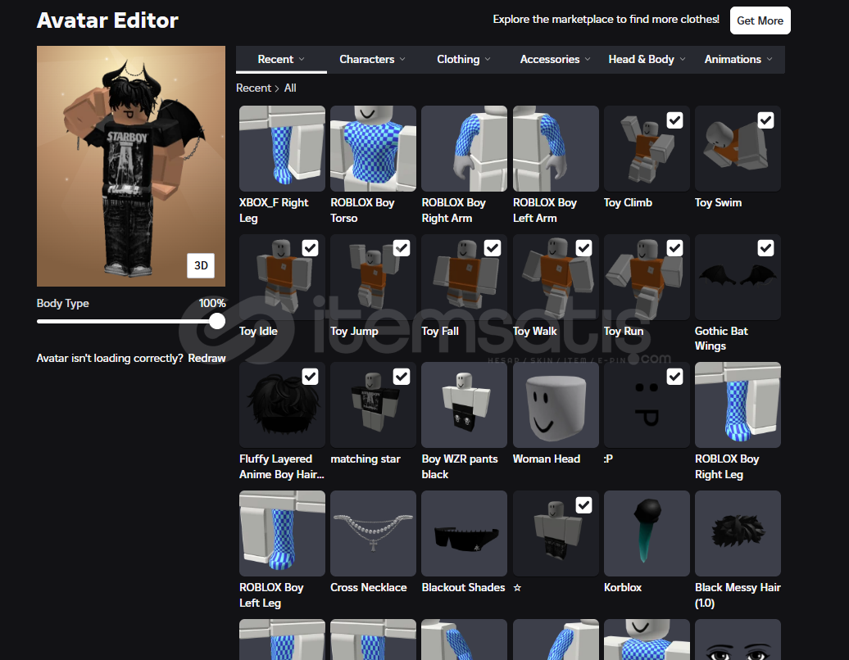
Task: Go to the Accessories tab
Action: pos(555,59)
